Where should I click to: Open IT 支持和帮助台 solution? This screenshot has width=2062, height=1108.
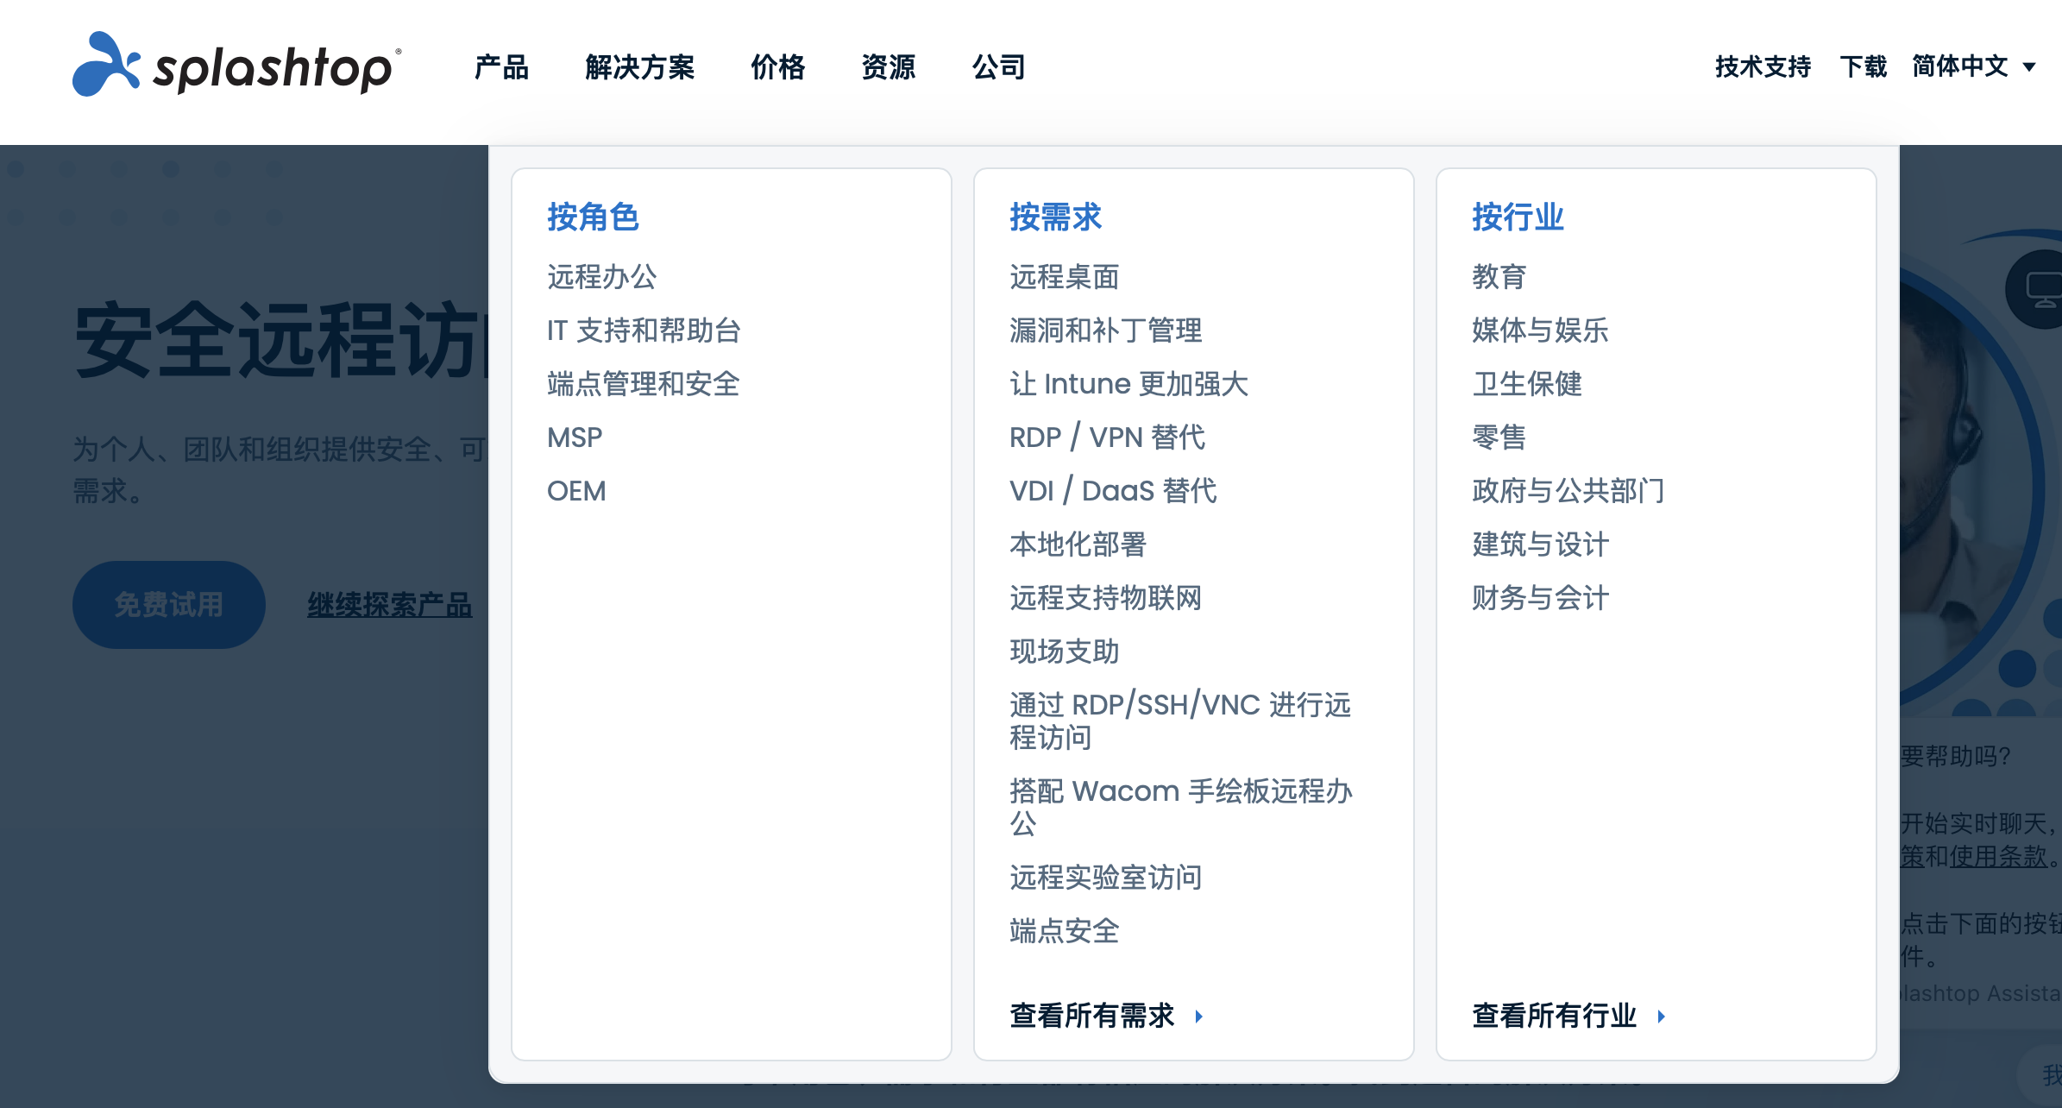pos(644,331)
